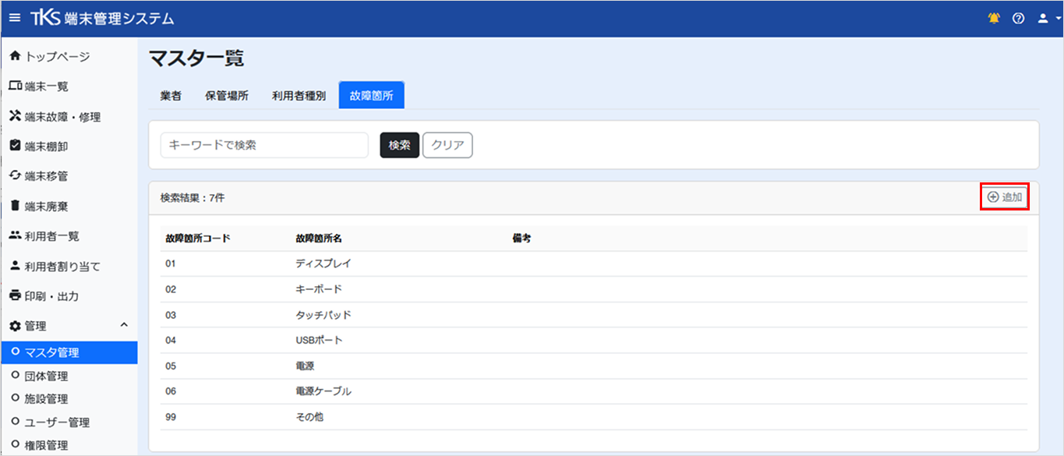Image resolution: width=1064 pixels, height=456 pixels.
Task: Open 印刷・出力 printer icon
Action: coord(15,295)
